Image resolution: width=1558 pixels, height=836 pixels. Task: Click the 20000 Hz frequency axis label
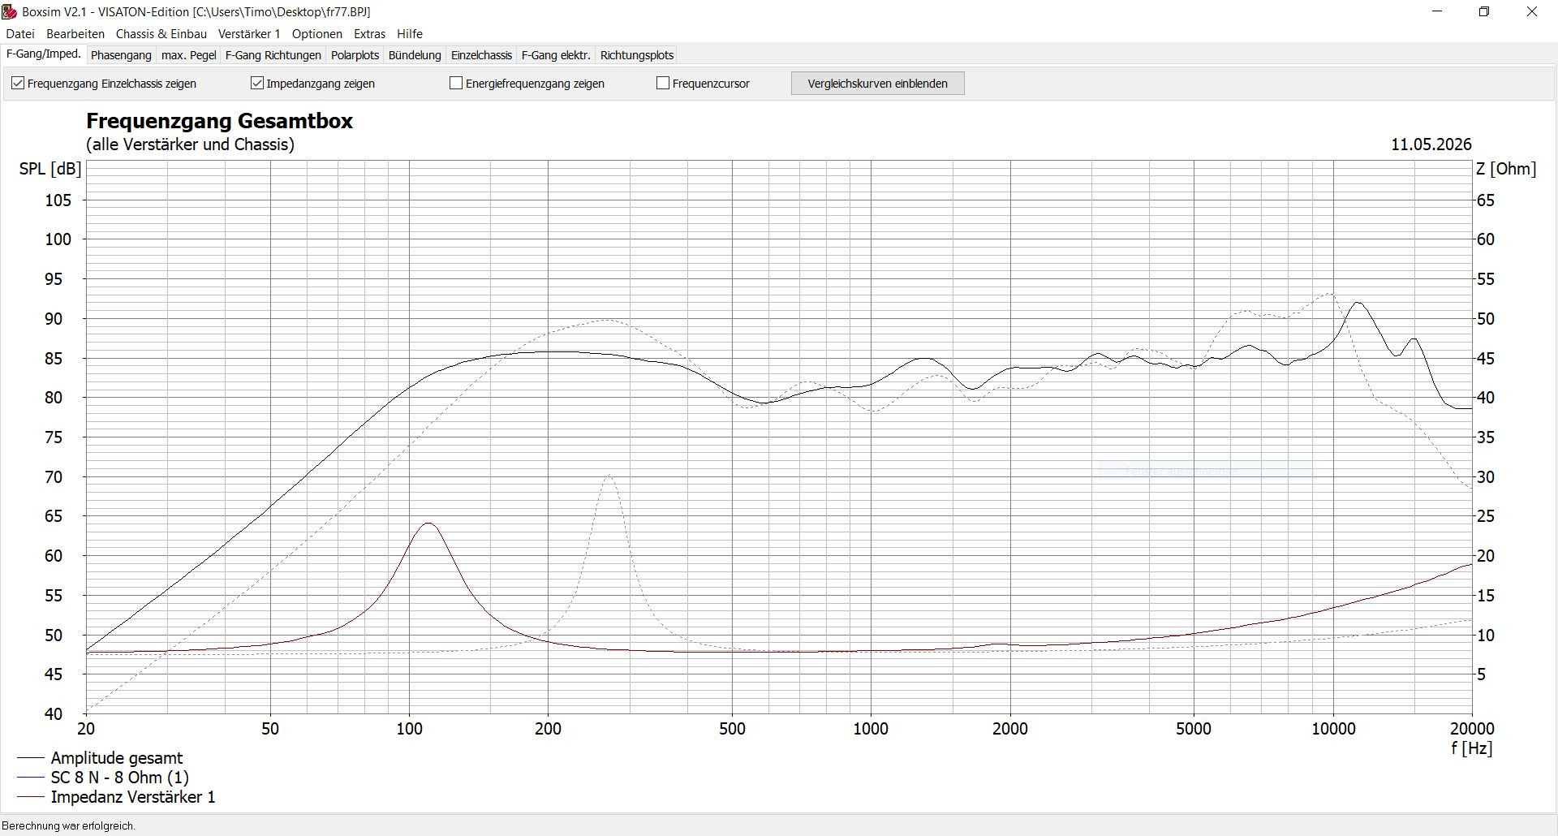click(1472, 729)
